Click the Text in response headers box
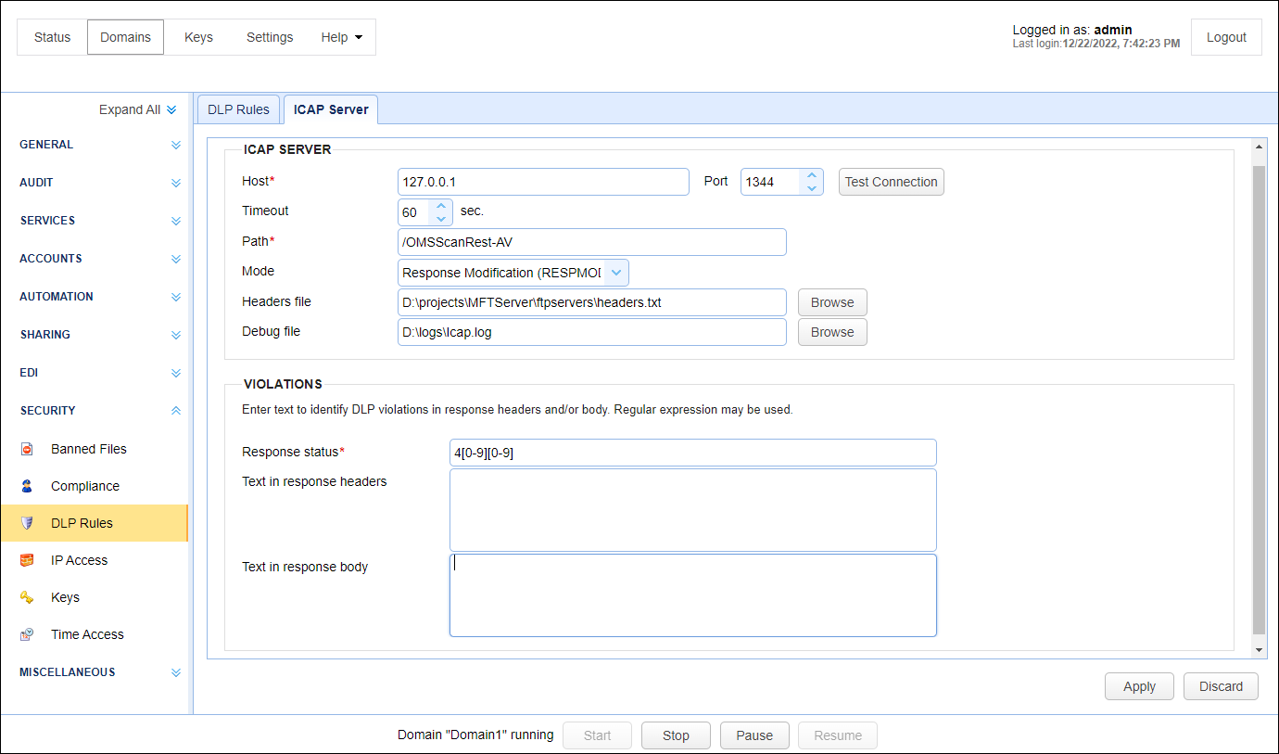The height and width of the screenshot is (754, 1279). coord(692,510)
